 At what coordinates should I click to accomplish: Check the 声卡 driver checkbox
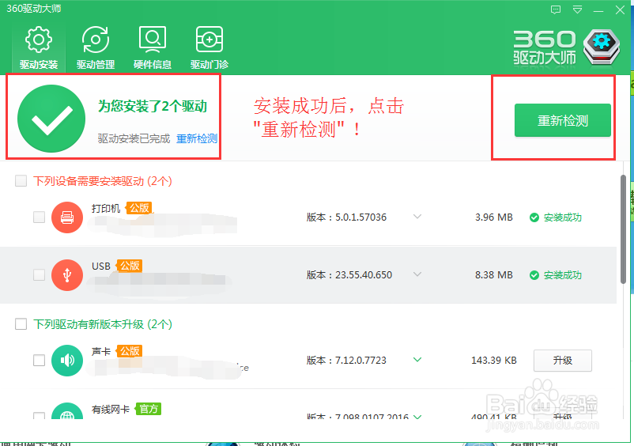[x=39, y=360]
